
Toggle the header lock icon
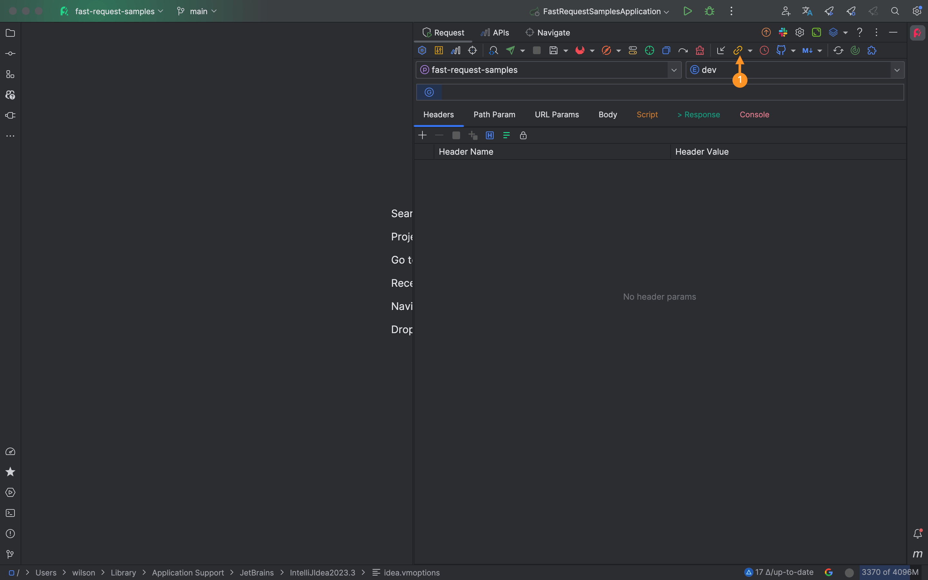pos(523,135)
